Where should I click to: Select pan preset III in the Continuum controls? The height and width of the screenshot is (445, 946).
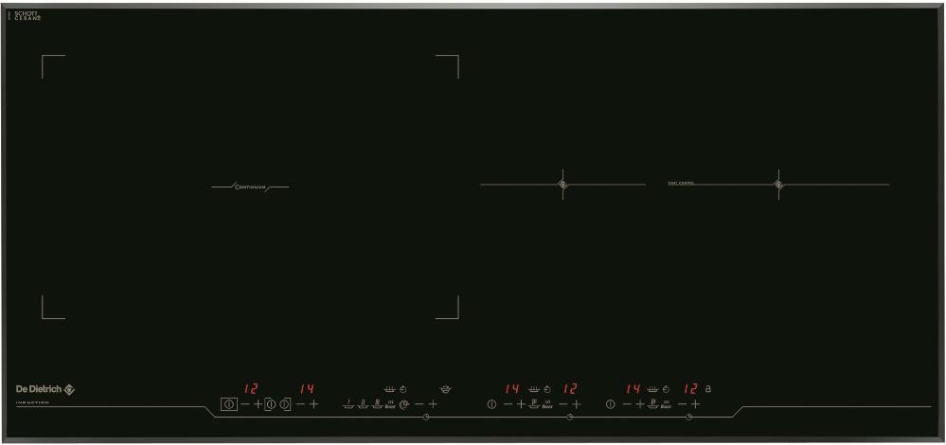tap(377, 404)
